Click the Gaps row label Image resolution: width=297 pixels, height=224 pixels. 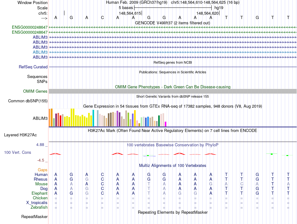(43, 170)
